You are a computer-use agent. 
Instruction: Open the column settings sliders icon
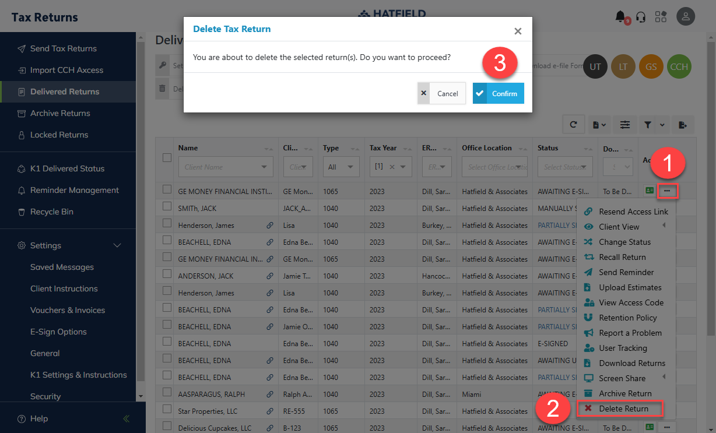(x=625, y=124)
